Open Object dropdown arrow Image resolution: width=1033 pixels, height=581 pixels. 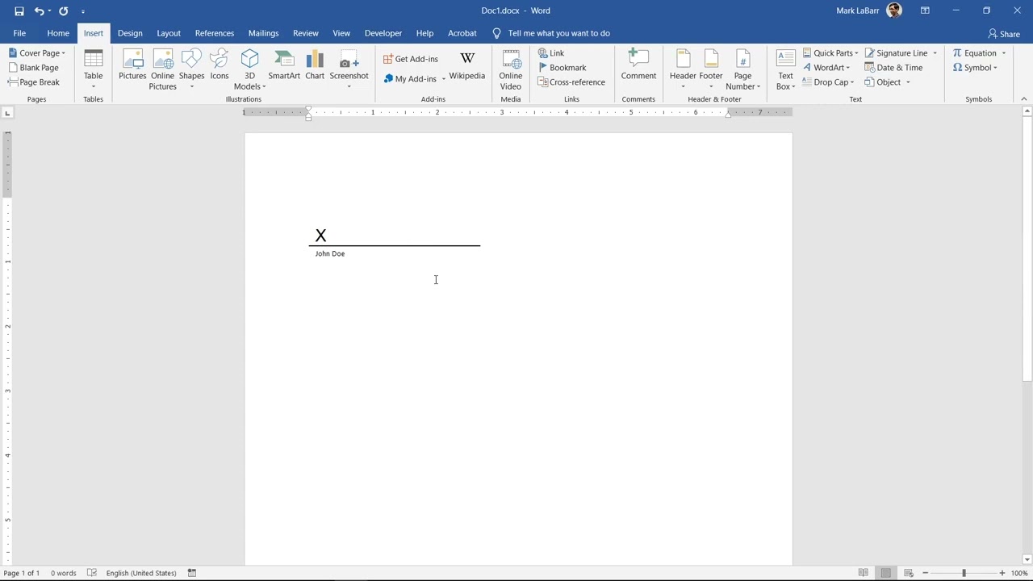pos(908,82)
